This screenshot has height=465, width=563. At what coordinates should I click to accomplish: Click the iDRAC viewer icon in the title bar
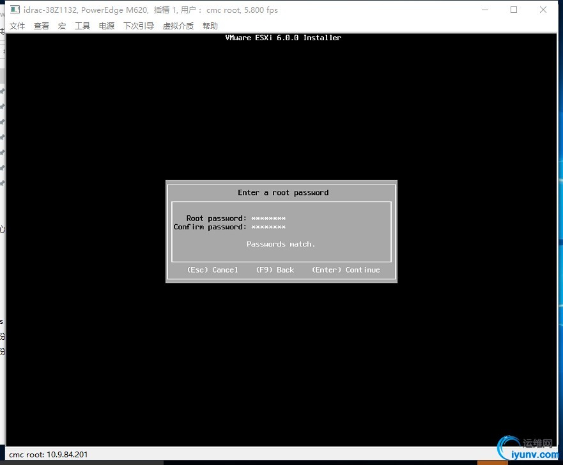13,10
